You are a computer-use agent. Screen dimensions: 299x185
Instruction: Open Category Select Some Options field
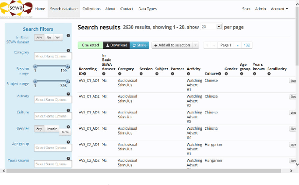tap(53, 56)
